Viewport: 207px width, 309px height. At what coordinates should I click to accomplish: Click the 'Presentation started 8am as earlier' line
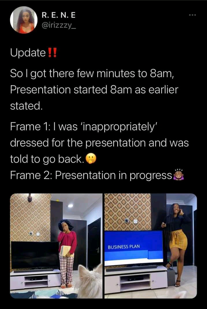click(x=94, y=90)
